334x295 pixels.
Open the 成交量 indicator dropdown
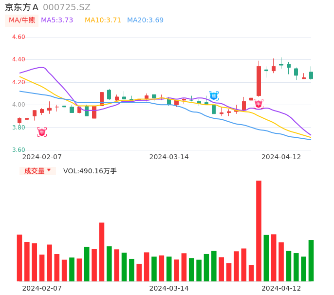tap(37, 171)
